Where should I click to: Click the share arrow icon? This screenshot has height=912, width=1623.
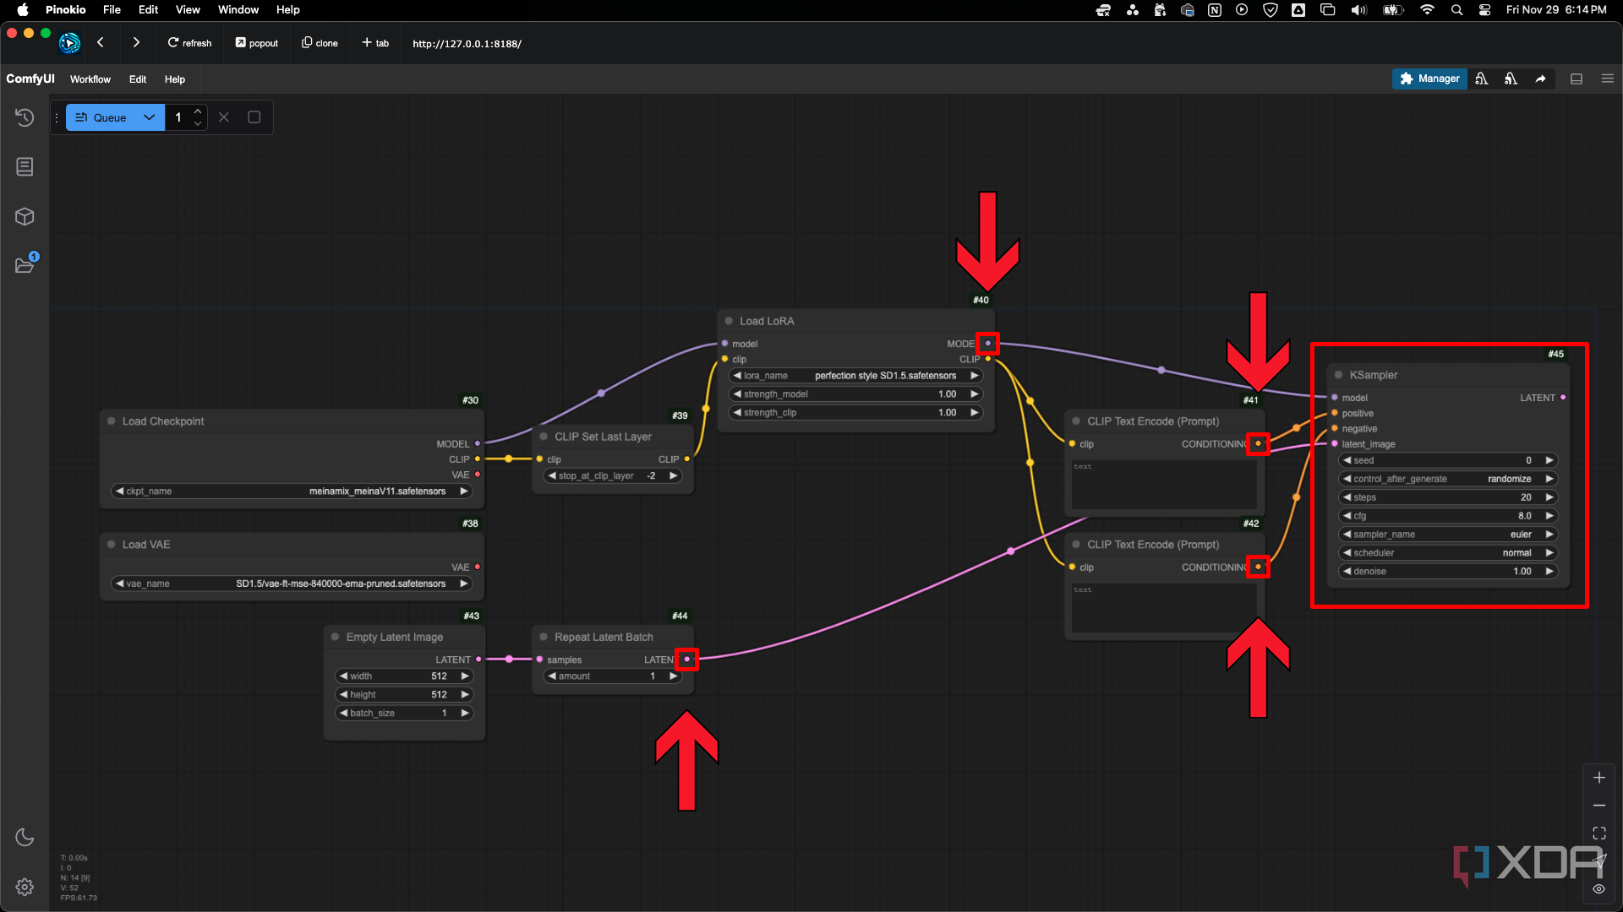click(x=1540, y=79)
